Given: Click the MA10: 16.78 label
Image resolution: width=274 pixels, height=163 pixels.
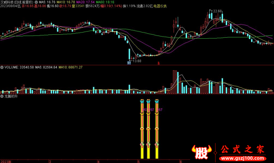Looking at the screenshot, I should click(66, 2).
